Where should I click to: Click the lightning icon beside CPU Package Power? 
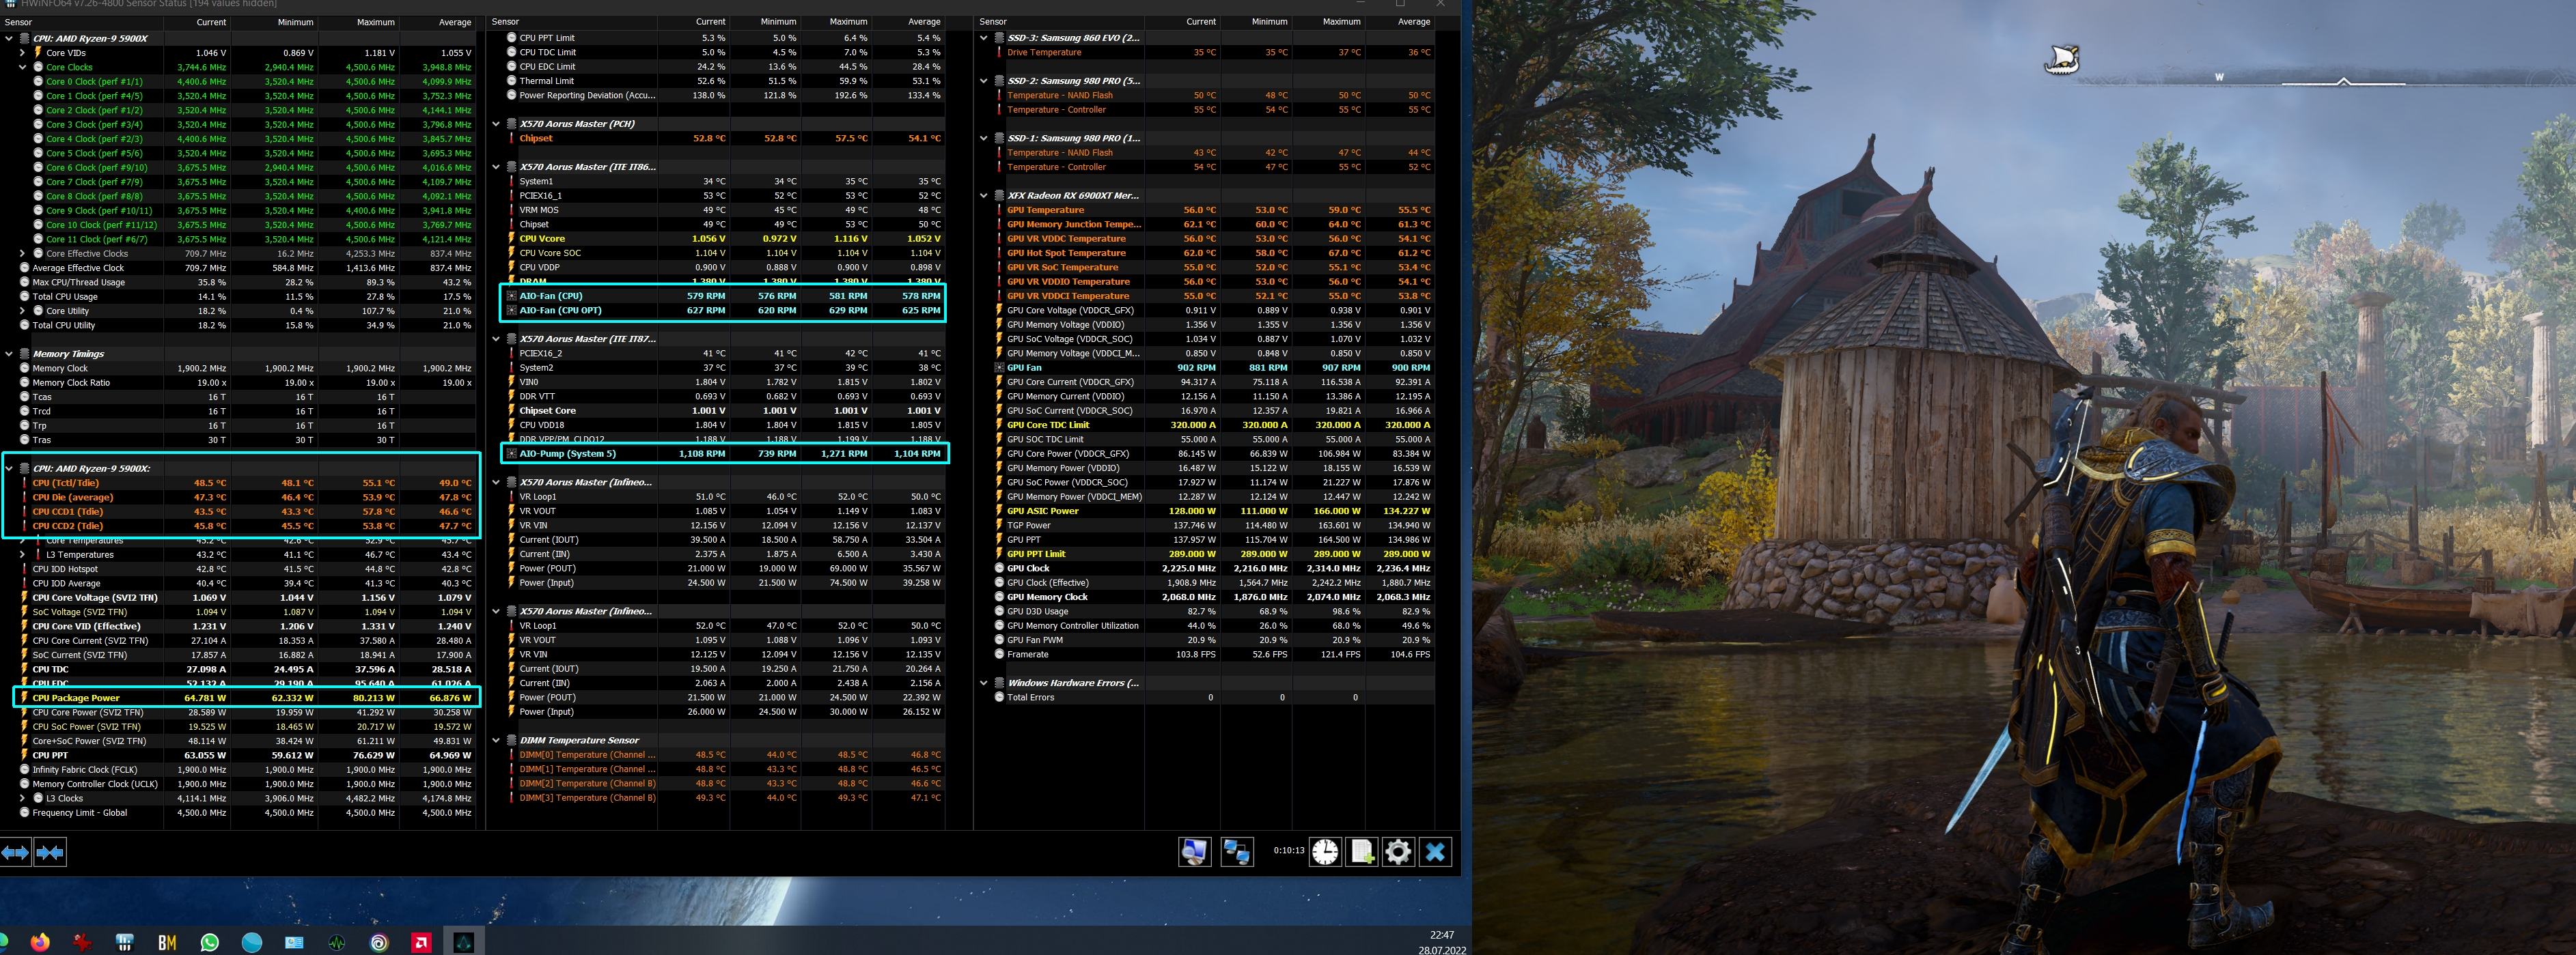click(25, 698)
